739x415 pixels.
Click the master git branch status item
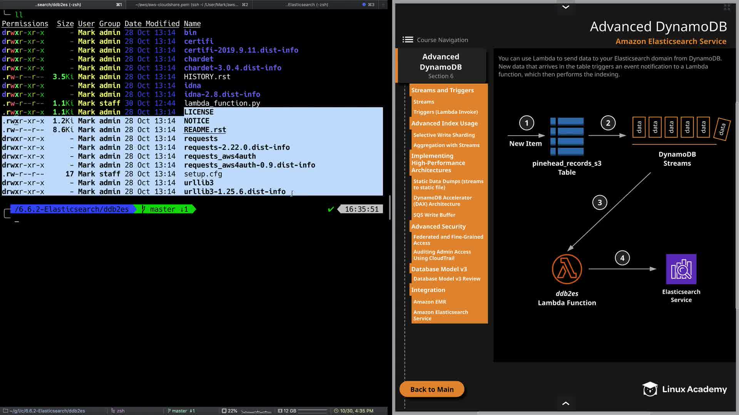[181, 411]
